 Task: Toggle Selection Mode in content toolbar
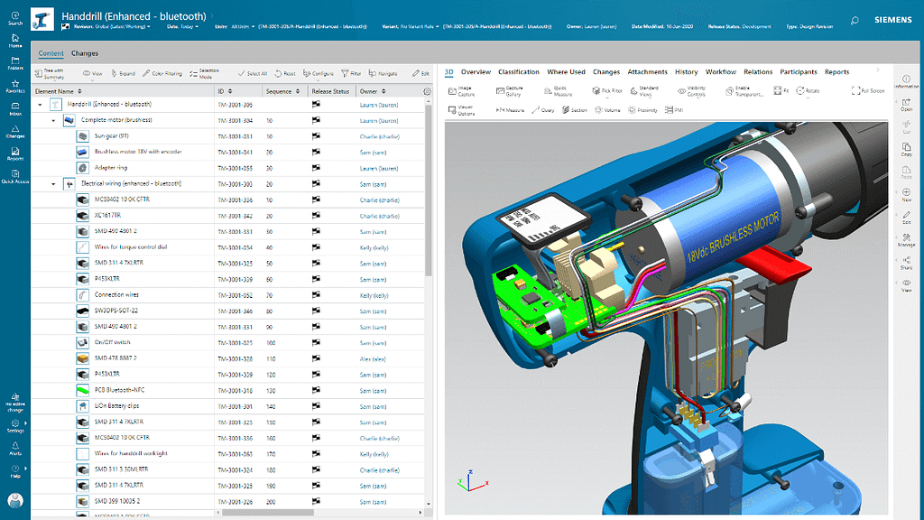click(205, 74)
